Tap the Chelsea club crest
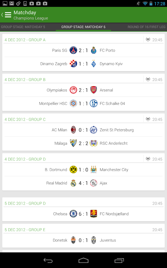 click(73, 214)
